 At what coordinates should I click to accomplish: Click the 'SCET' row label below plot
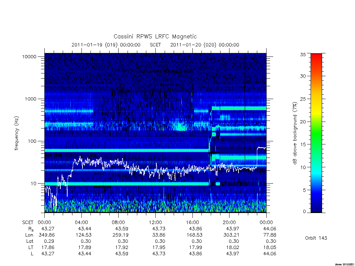(28, 222)
